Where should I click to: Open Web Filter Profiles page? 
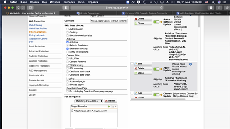[38, 29]
